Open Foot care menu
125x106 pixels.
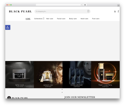(96, 19)
